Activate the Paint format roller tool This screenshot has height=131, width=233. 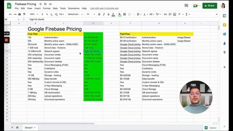click(24, 14)
